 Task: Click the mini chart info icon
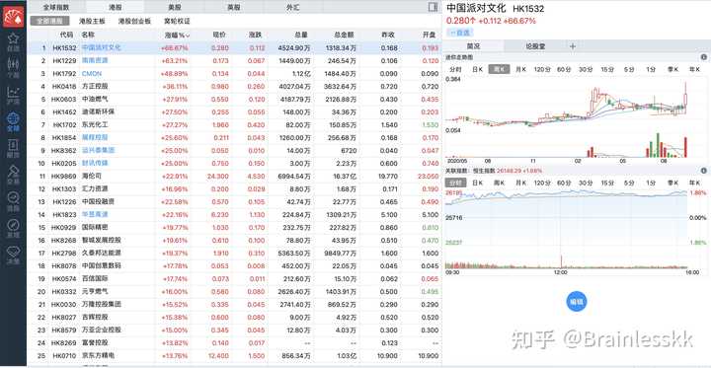tap(704, 57)
